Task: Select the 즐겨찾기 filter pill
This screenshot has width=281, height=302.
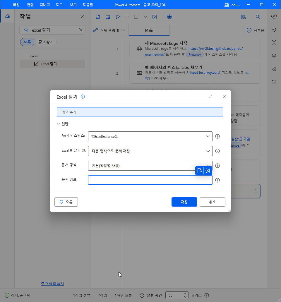Action: pyautogui.click(x=46, y=42)
